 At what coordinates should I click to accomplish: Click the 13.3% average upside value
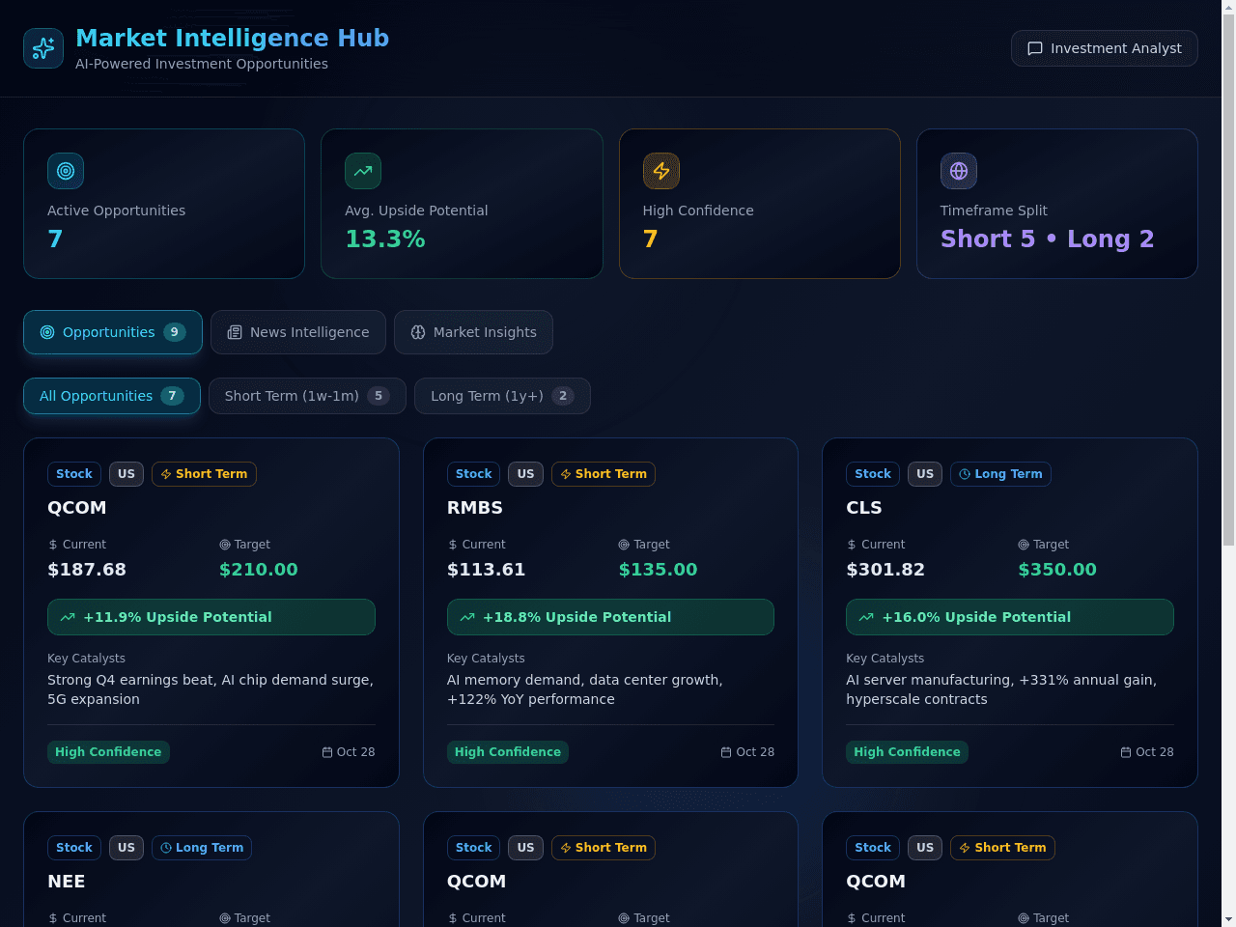[385, 239]
